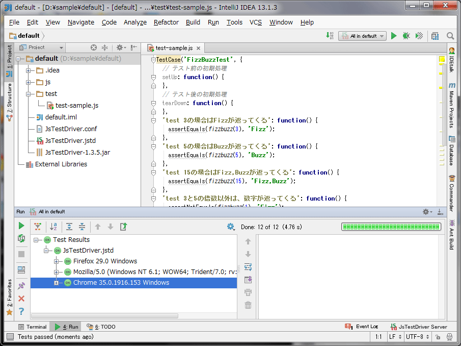Viewport: 461px width, 346px height.
Task: Expand Firefox 29.0 Windows results
Action: tap(57, 261)
